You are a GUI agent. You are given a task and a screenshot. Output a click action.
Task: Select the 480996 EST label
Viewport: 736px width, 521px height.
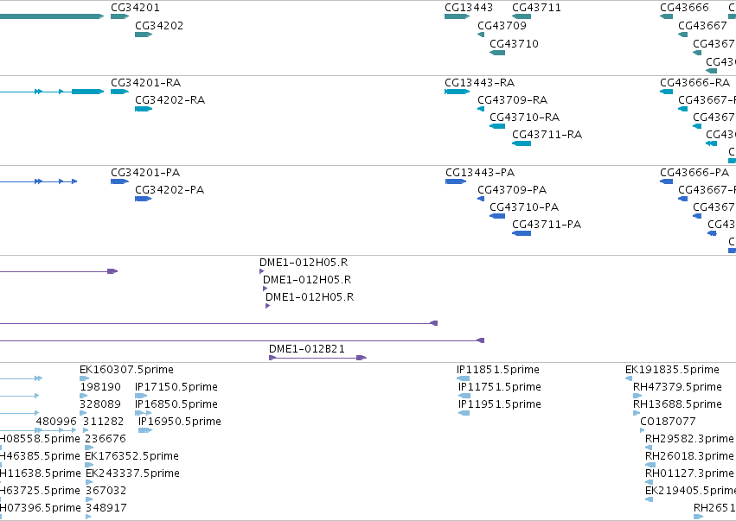(56, 422)
